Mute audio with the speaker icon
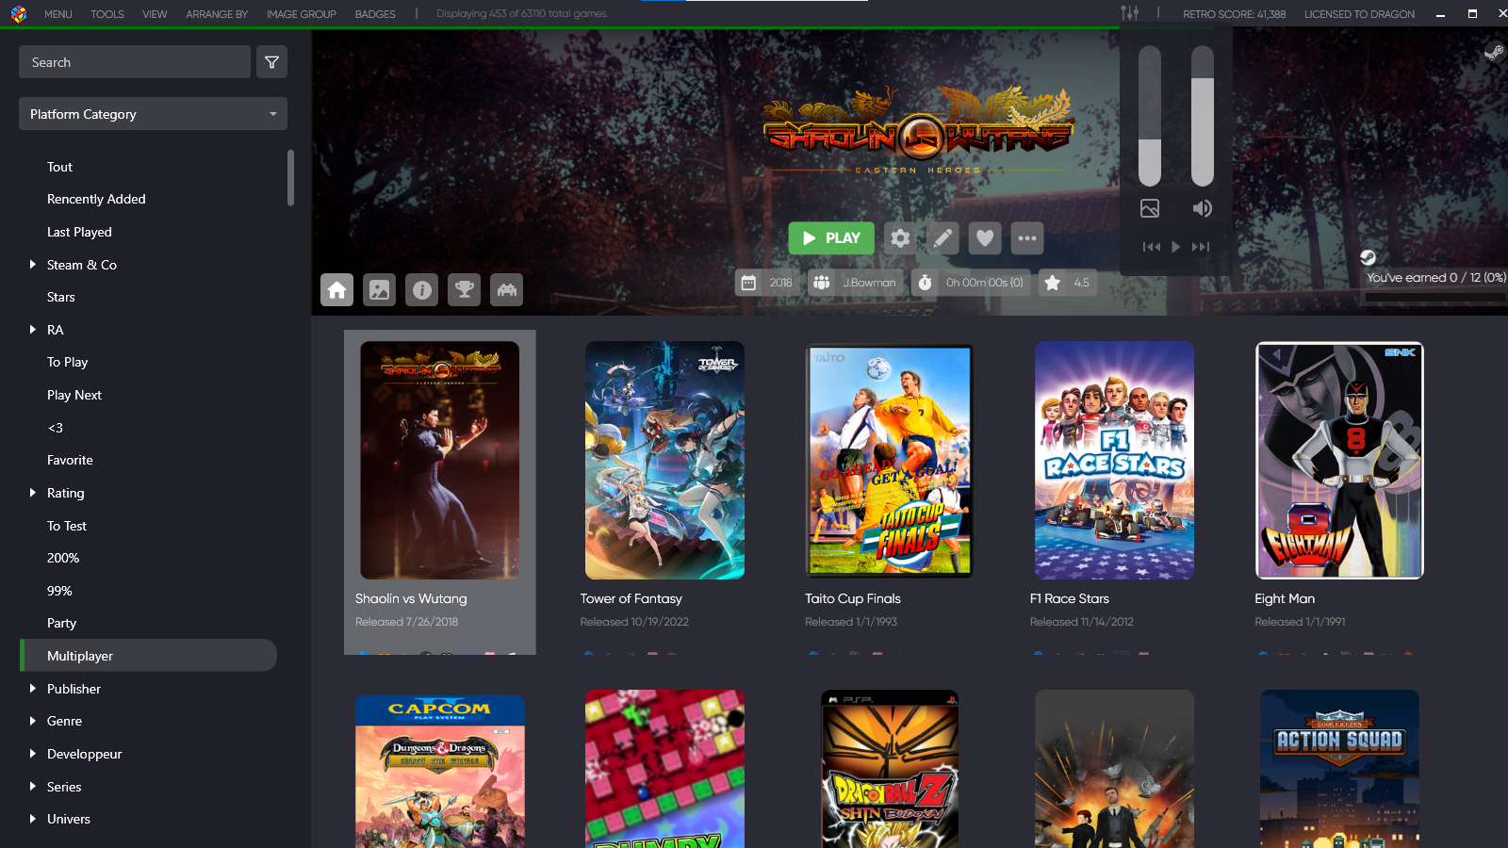The width and height of the screenshot is (1508, 848). pyautogui.click(x=1202, y=208)
